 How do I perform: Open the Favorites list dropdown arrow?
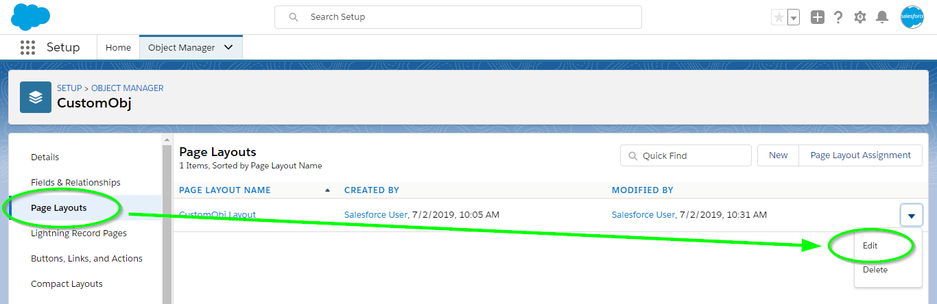pos(794,17)
